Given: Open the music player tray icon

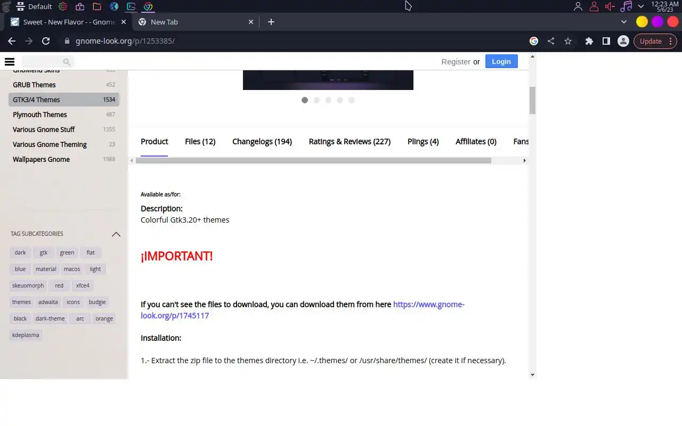Looking at the screenshot, I should click(626, 6).
